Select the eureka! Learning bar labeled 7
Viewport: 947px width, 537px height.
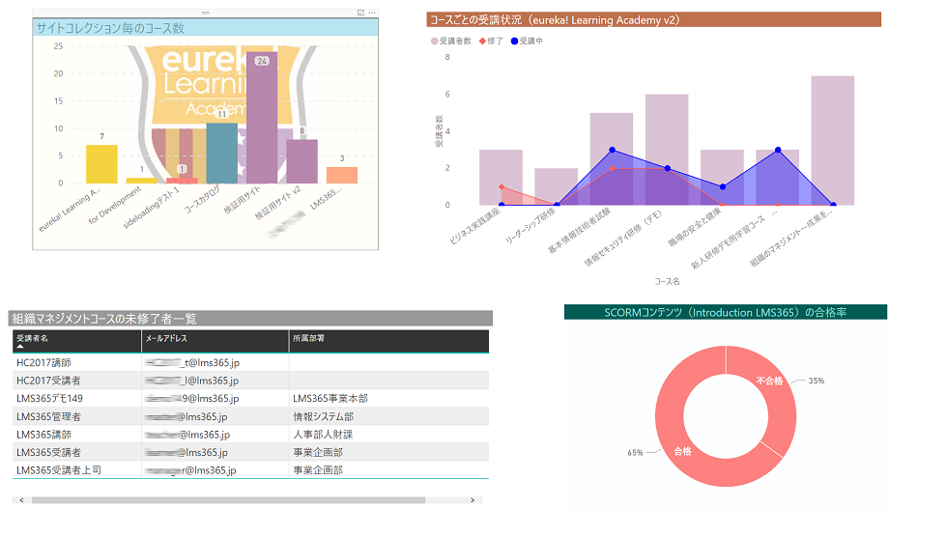(x=101, y=164)
